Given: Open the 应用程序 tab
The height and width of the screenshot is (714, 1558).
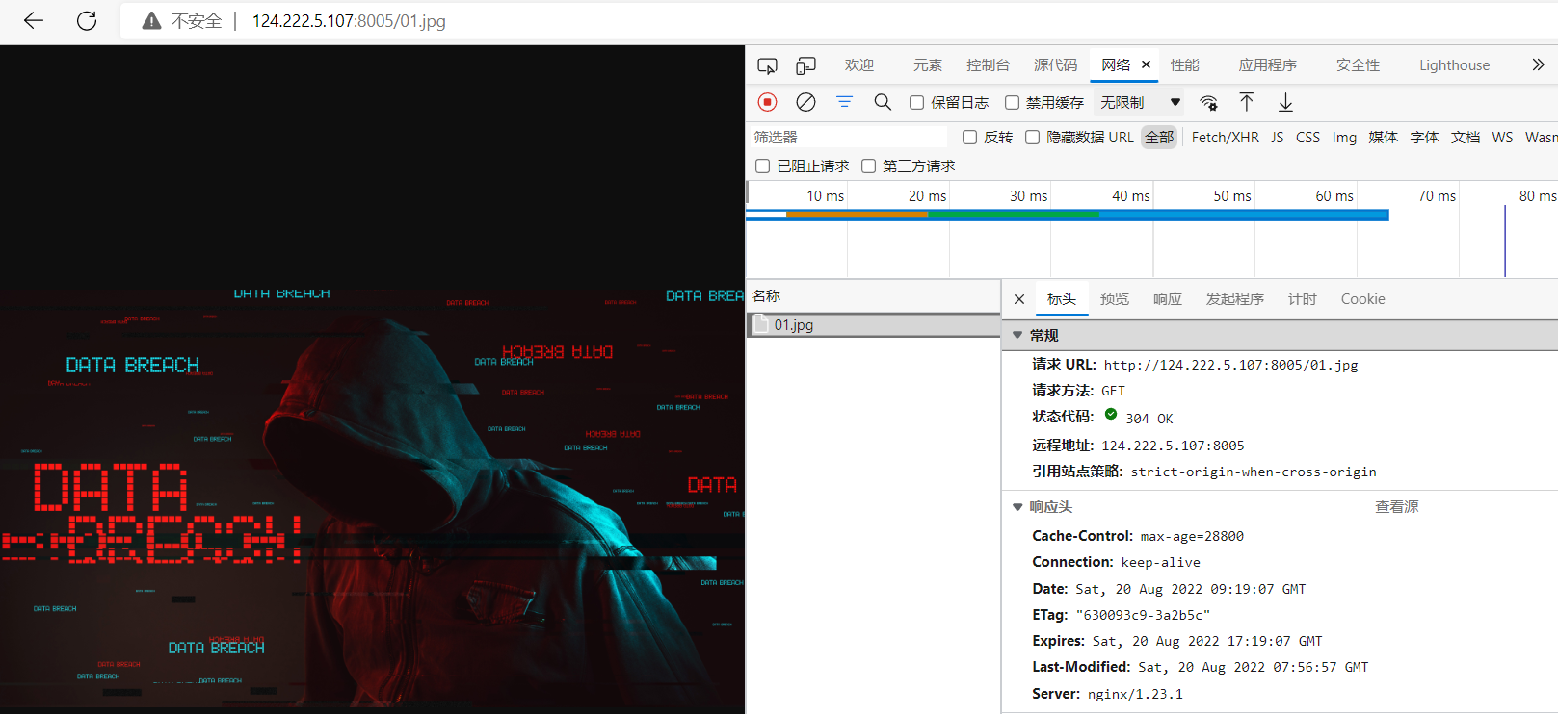Looking at the screenshot, I should click(1268, 65).
